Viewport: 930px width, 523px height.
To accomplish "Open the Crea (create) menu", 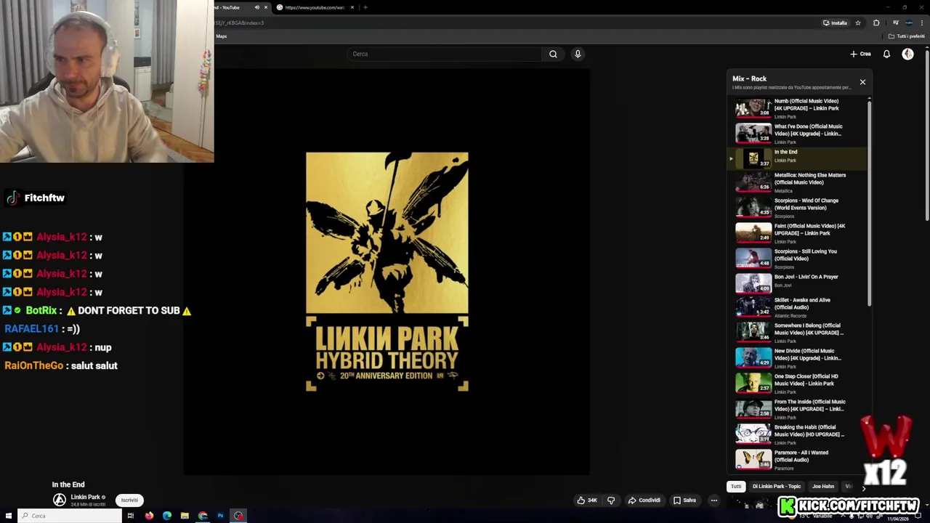I will (x=860, y=54).
